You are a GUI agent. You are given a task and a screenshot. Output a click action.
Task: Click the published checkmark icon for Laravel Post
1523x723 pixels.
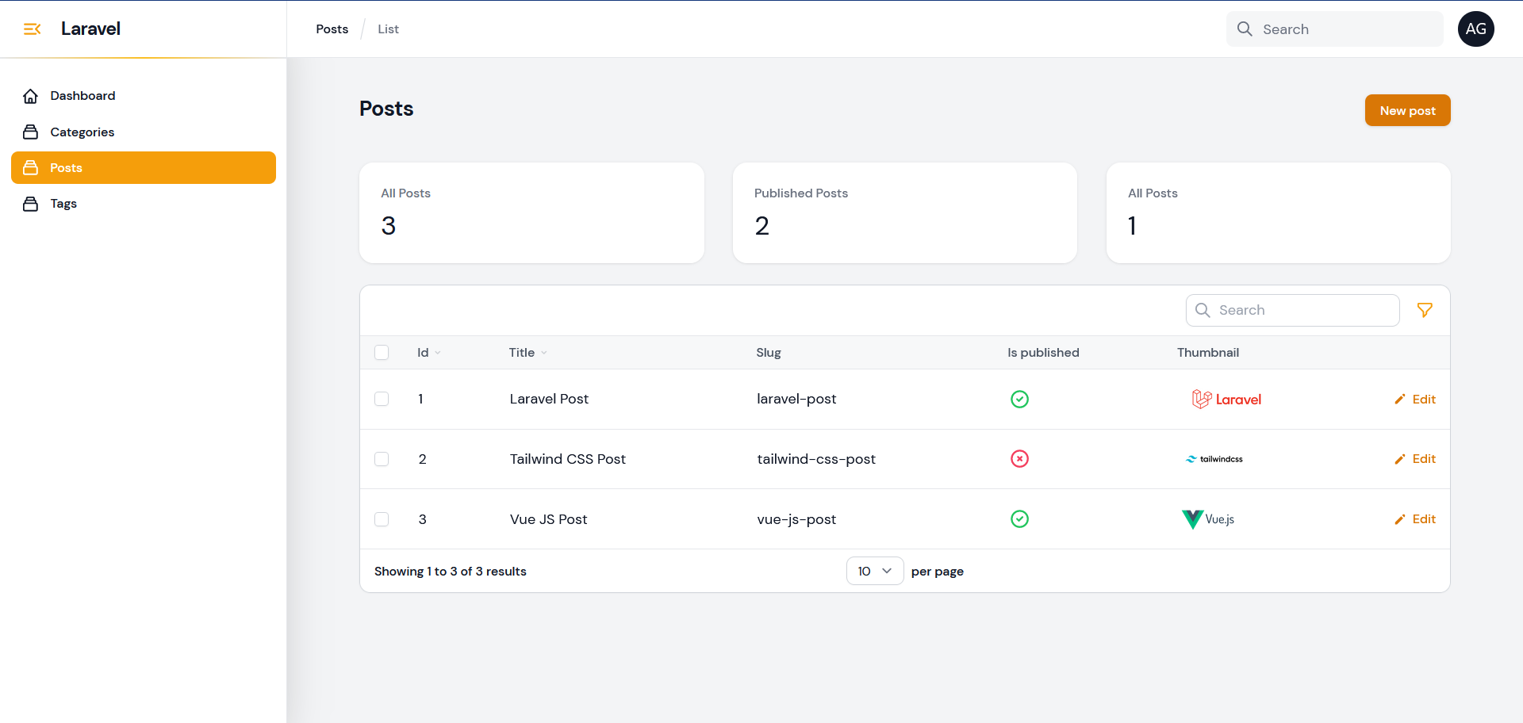point(1019,399)
